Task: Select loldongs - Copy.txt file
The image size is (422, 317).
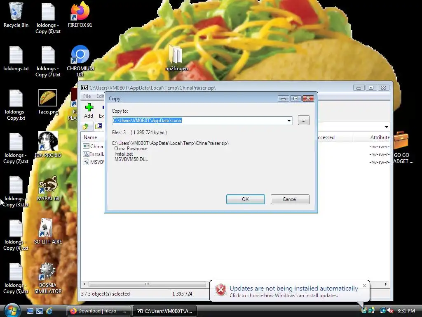Action: point(16,105)
